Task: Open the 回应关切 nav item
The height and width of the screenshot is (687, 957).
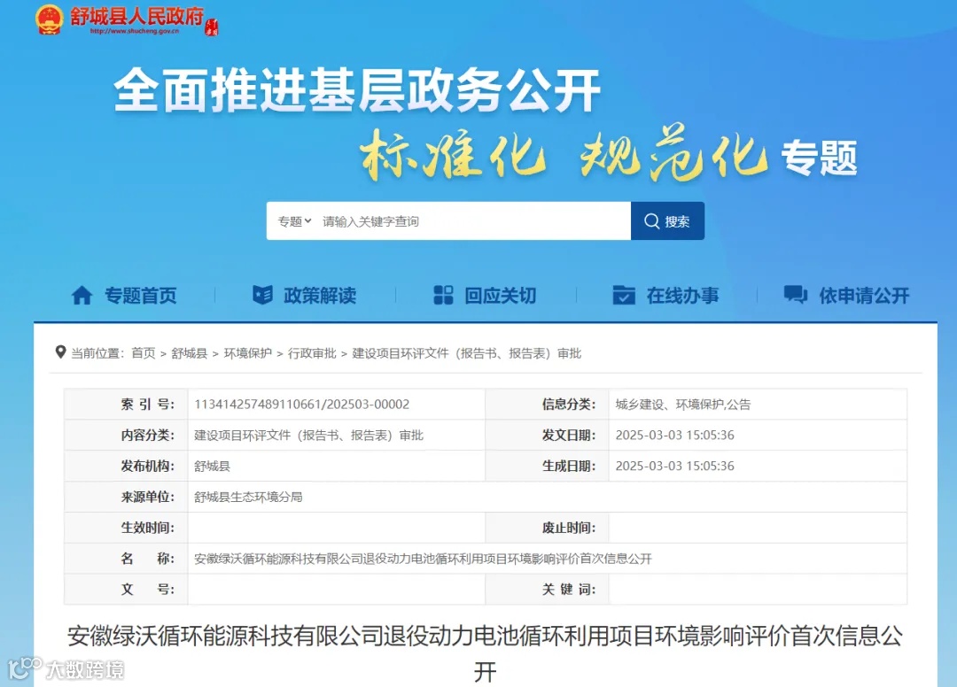Action: [501, 296]
